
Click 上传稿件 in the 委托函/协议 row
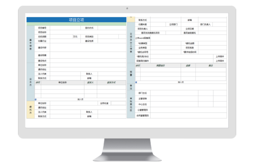tap(220, 56)
